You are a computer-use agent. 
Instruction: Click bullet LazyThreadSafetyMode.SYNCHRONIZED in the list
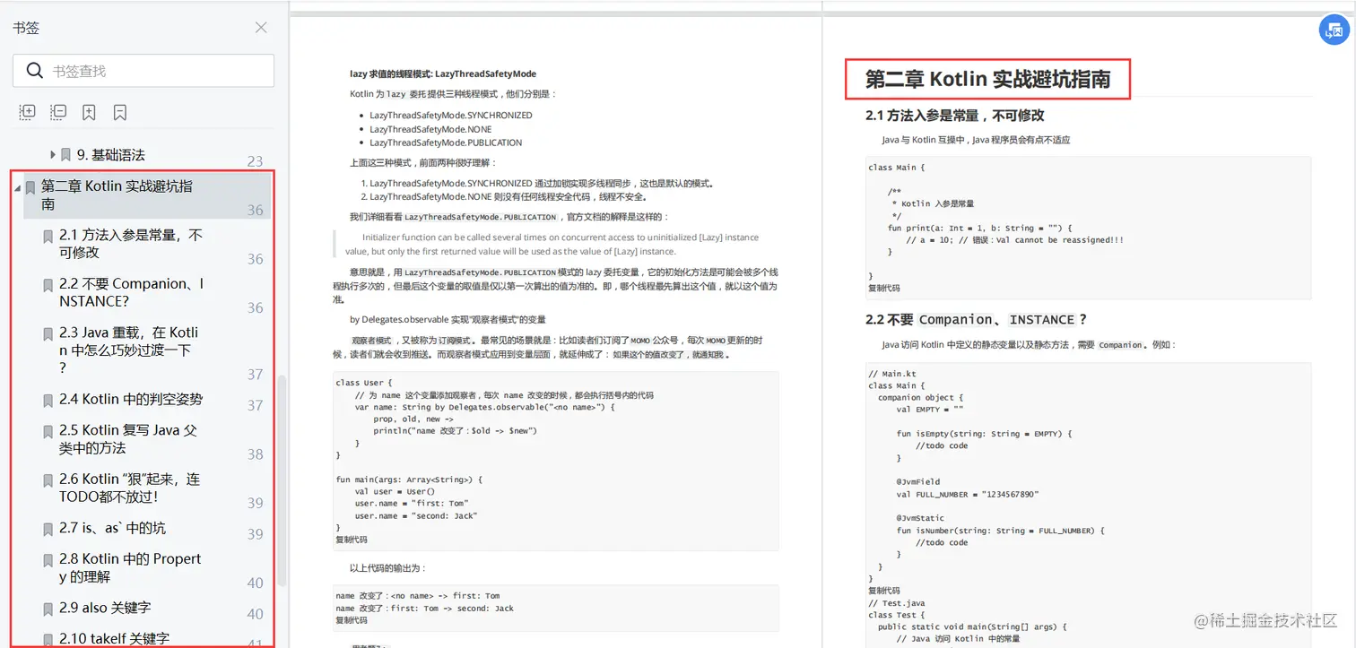coord(451,116)
